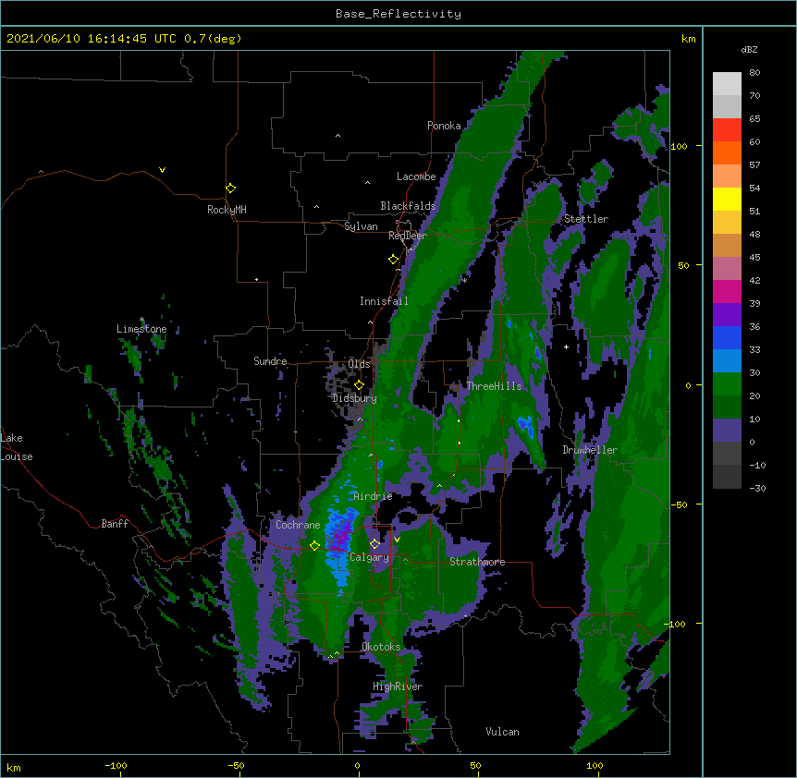Screen dimensions: 797x778
Task: Click the Didsbury city label
Action: [x=354, y=398]
